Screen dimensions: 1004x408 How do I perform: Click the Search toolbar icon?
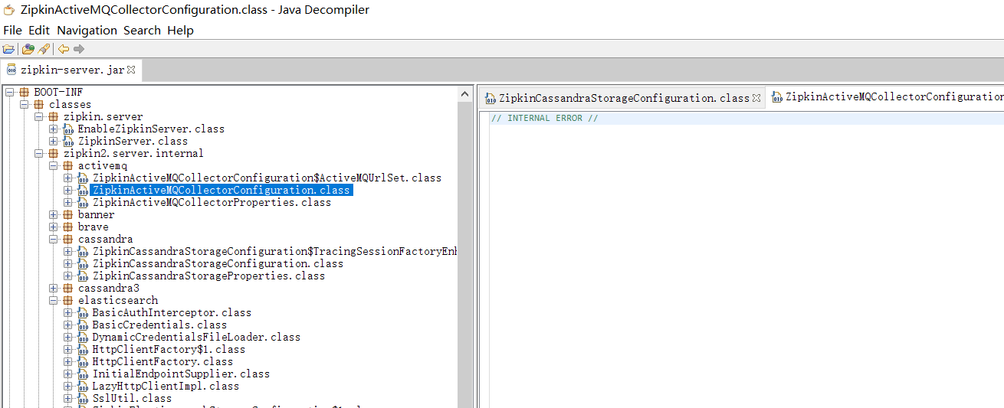coord(44,49)
